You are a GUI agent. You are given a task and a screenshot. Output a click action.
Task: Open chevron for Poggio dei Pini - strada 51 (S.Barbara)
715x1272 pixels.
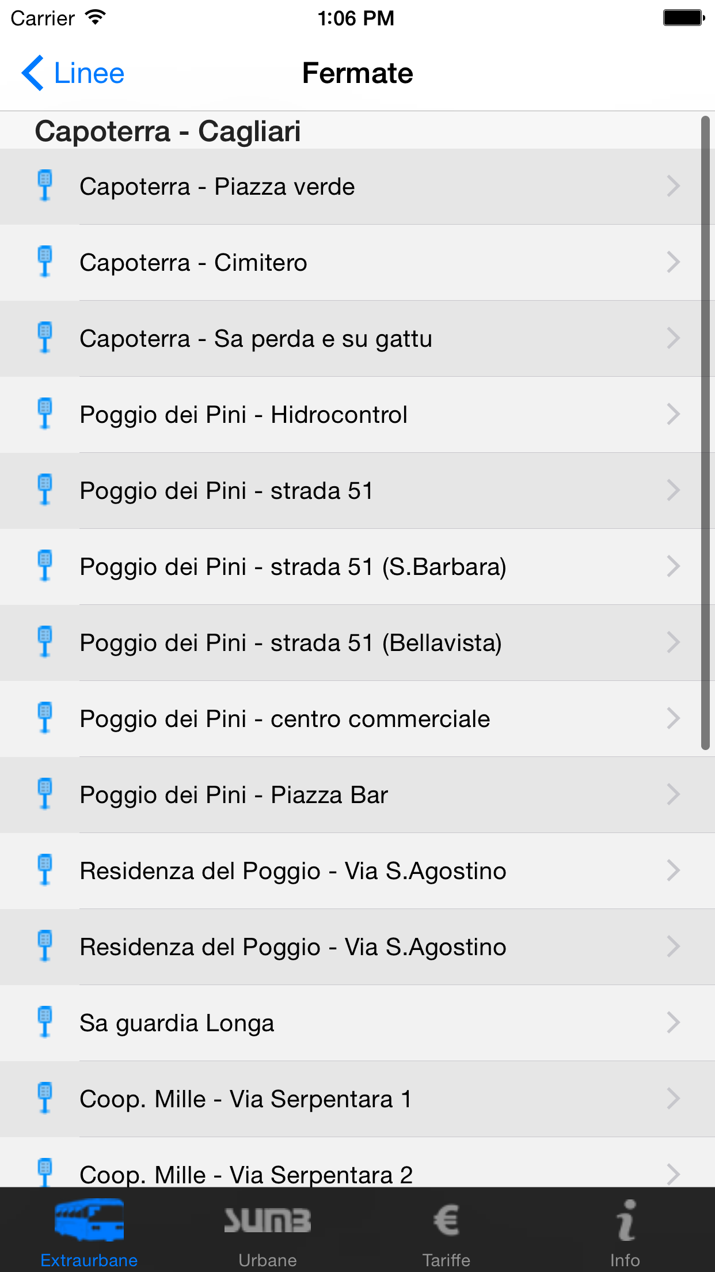click(x=674, y=566)
